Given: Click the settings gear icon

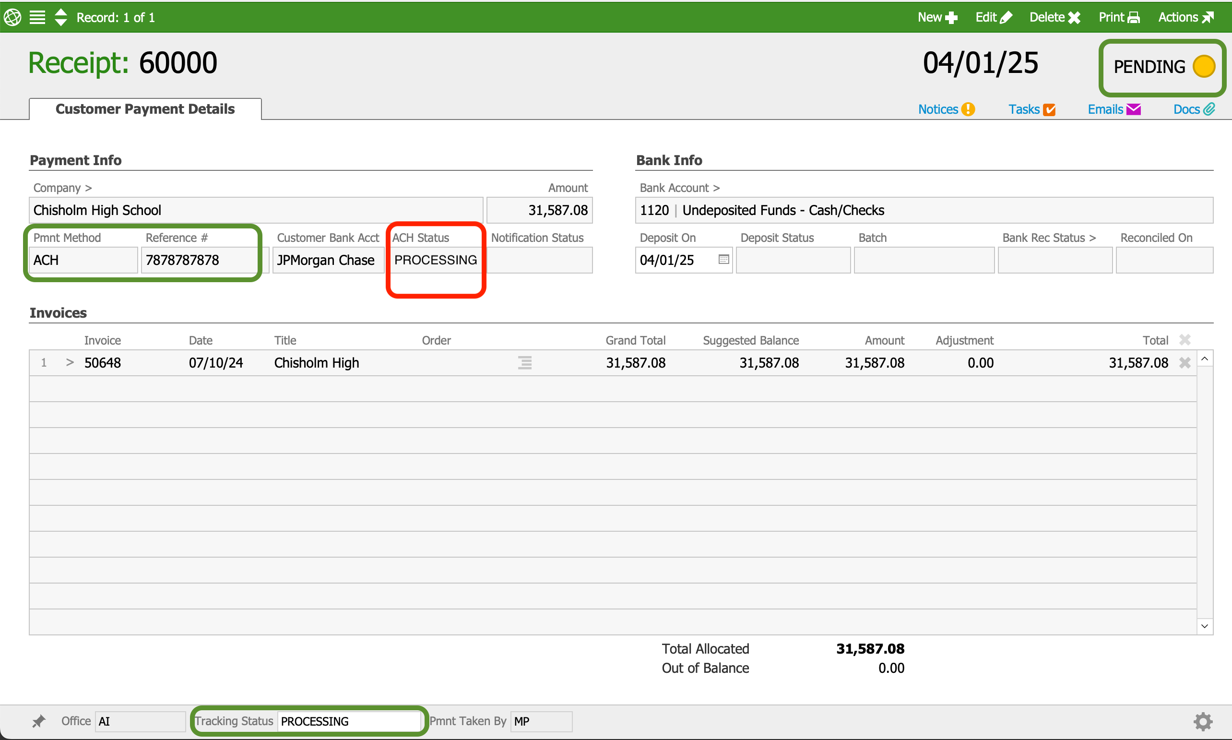Looking at the screenshot, I should [1203, 721].
